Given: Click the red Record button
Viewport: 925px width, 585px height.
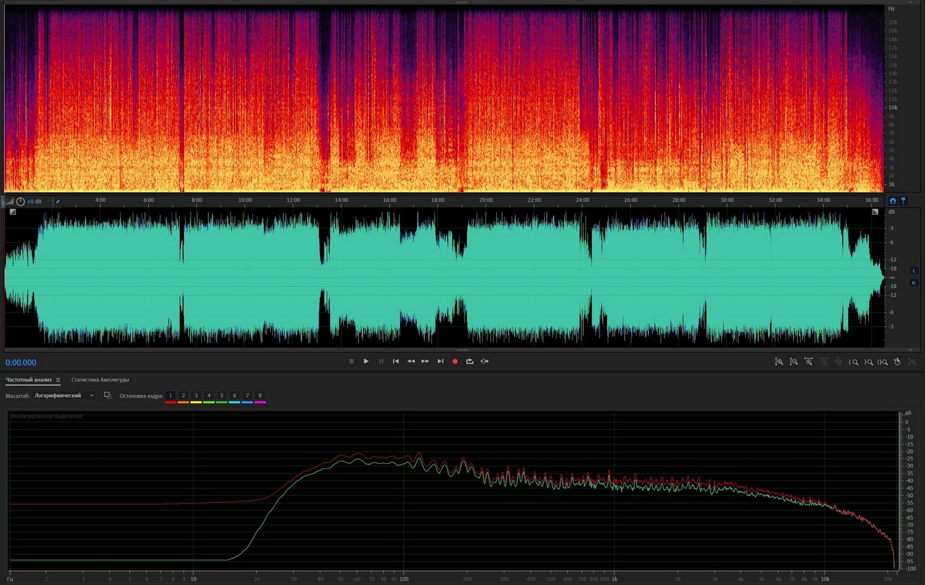Looking at the screenshot, I should [x=455, y=361].
